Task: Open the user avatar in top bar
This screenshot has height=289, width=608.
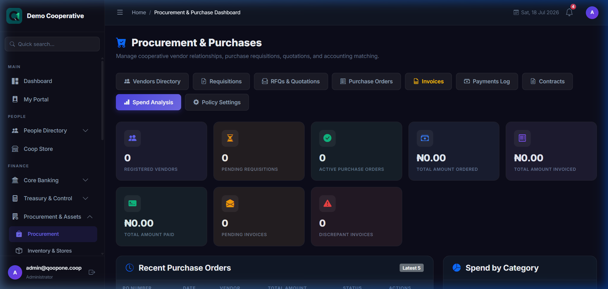Action: click(x=592, y=13)
